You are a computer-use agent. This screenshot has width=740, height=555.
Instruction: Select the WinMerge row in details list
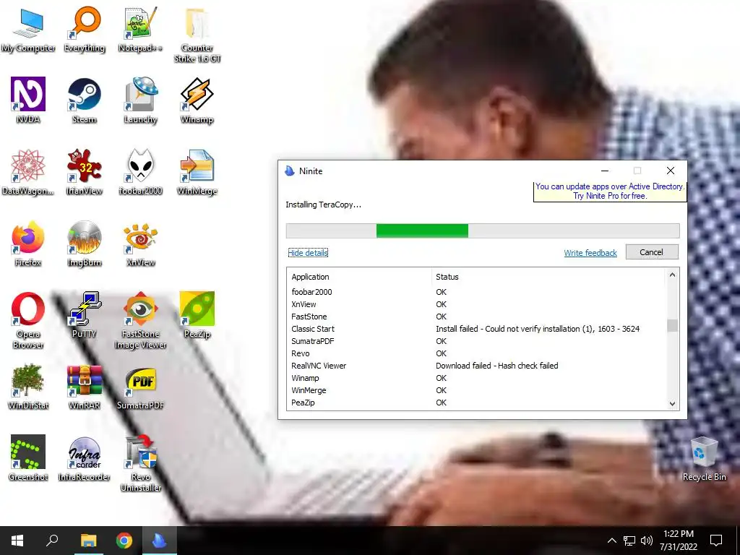tap(477, 390)
